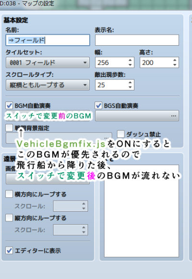Click the 表示名 display name field
The image size is (192, 279).
click(x=137, y=40)
